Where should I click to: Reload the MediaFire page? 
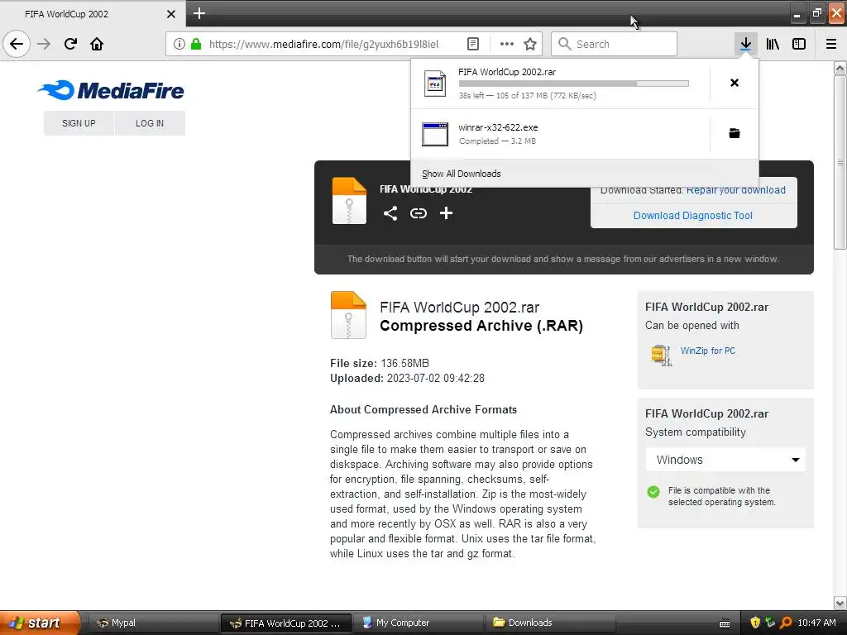coord(70,44)
